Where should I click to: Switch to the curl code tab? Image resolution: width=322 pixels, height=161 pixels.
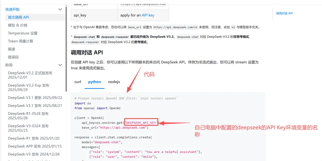(78, 82)
